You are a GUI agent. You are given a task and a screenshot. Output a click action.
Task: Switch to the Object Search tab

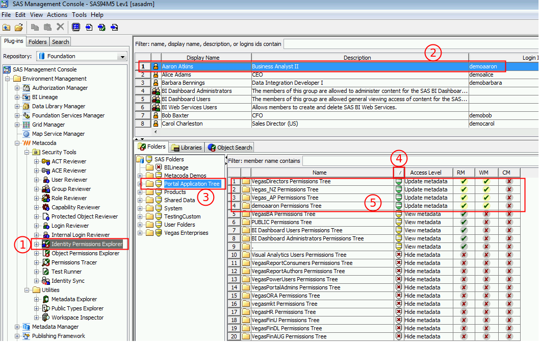point(230,148)
